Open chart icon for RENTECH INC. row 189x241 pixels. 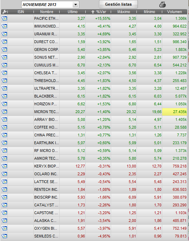pos(4,189)
